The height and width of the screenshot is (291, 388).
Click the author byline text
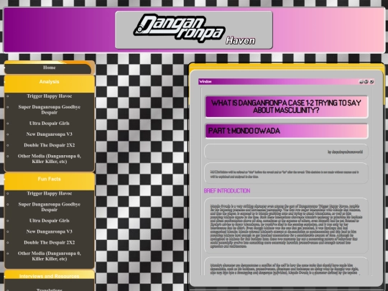pyautogui.click(x=345, y=152)
